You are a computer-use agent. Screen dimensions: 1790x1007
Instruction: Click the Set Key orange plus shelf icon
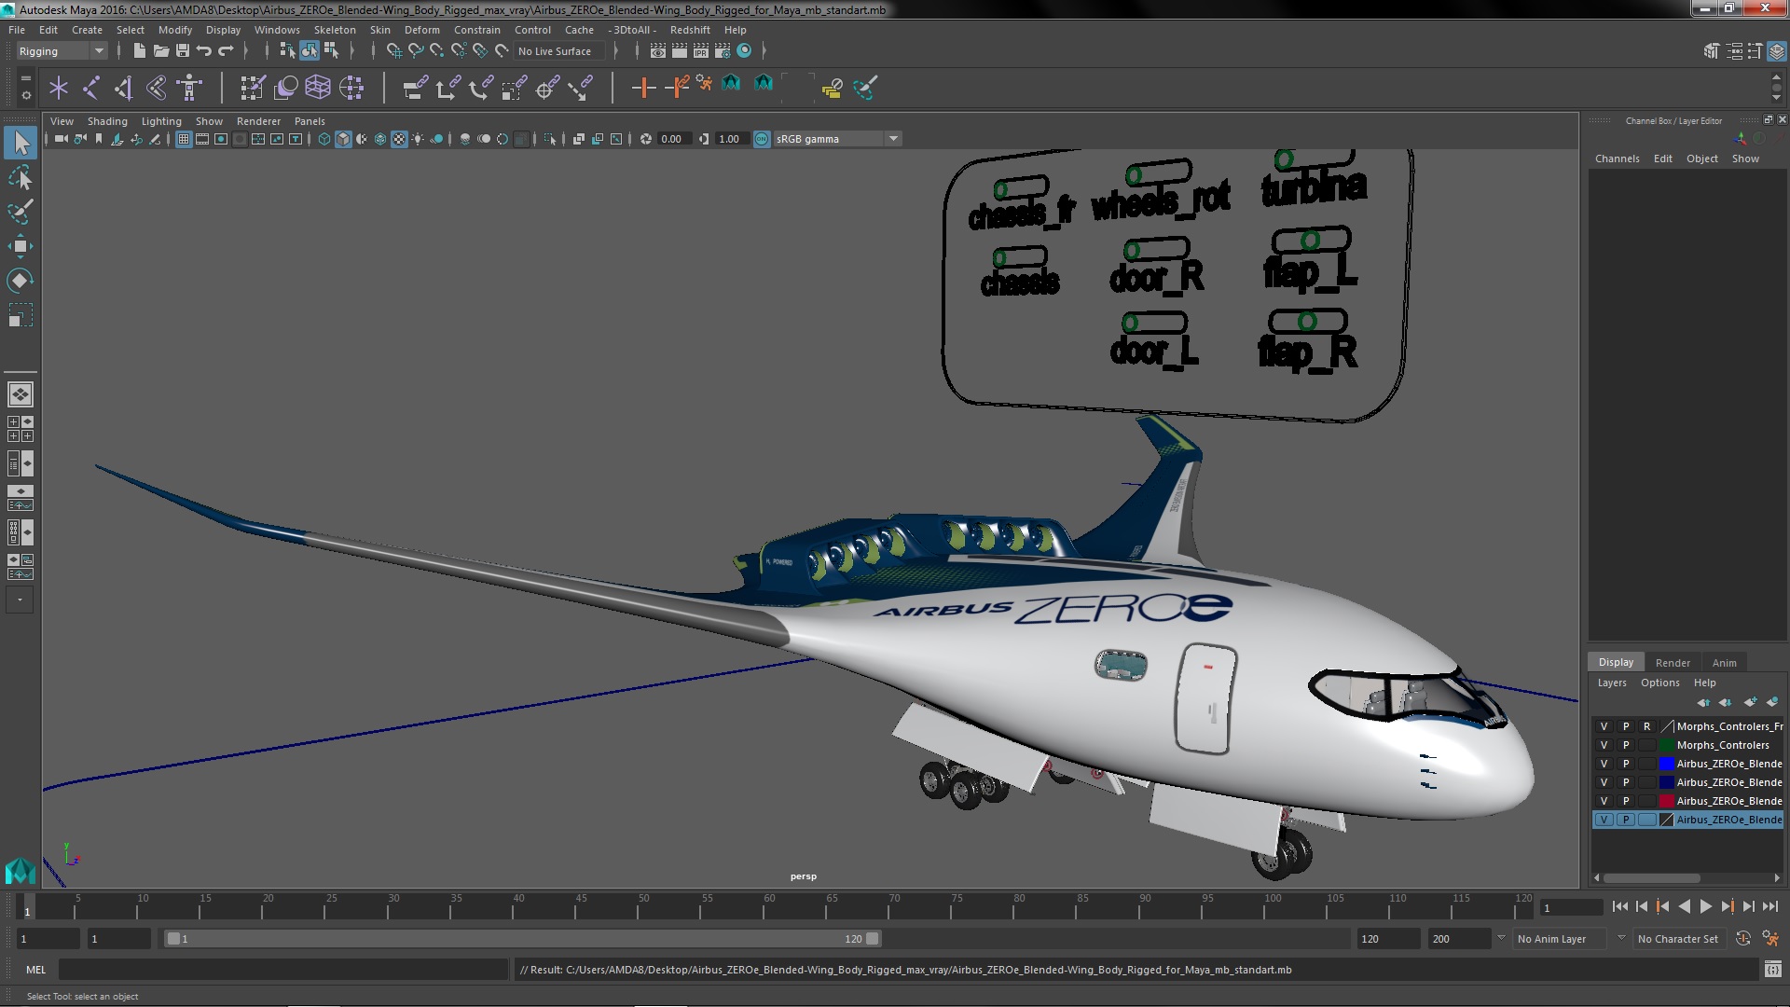[x=642, y=88]
